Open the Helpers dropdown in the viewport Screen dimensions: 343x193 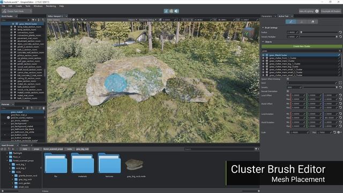pos(132,20)
